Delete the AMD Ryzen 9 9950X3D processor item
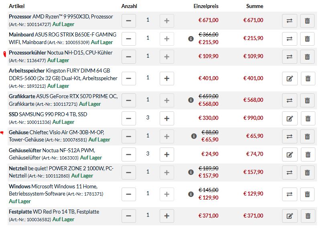Screen dimensions: 327x230 pyautogui.click(x=307, y=20)
